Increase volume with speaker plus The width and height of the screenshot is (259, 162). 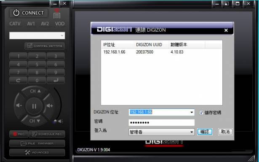tap(50, 105)
